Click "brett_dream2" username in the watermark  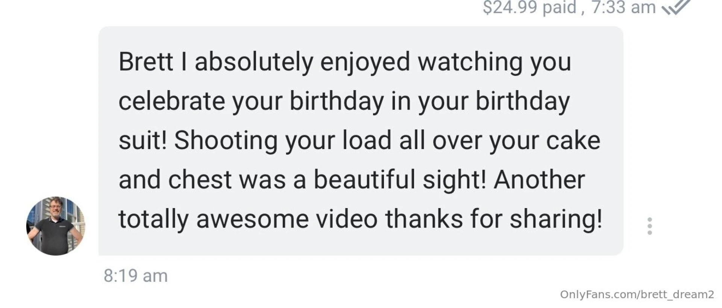pyautogui.click(x=677, y=294)
